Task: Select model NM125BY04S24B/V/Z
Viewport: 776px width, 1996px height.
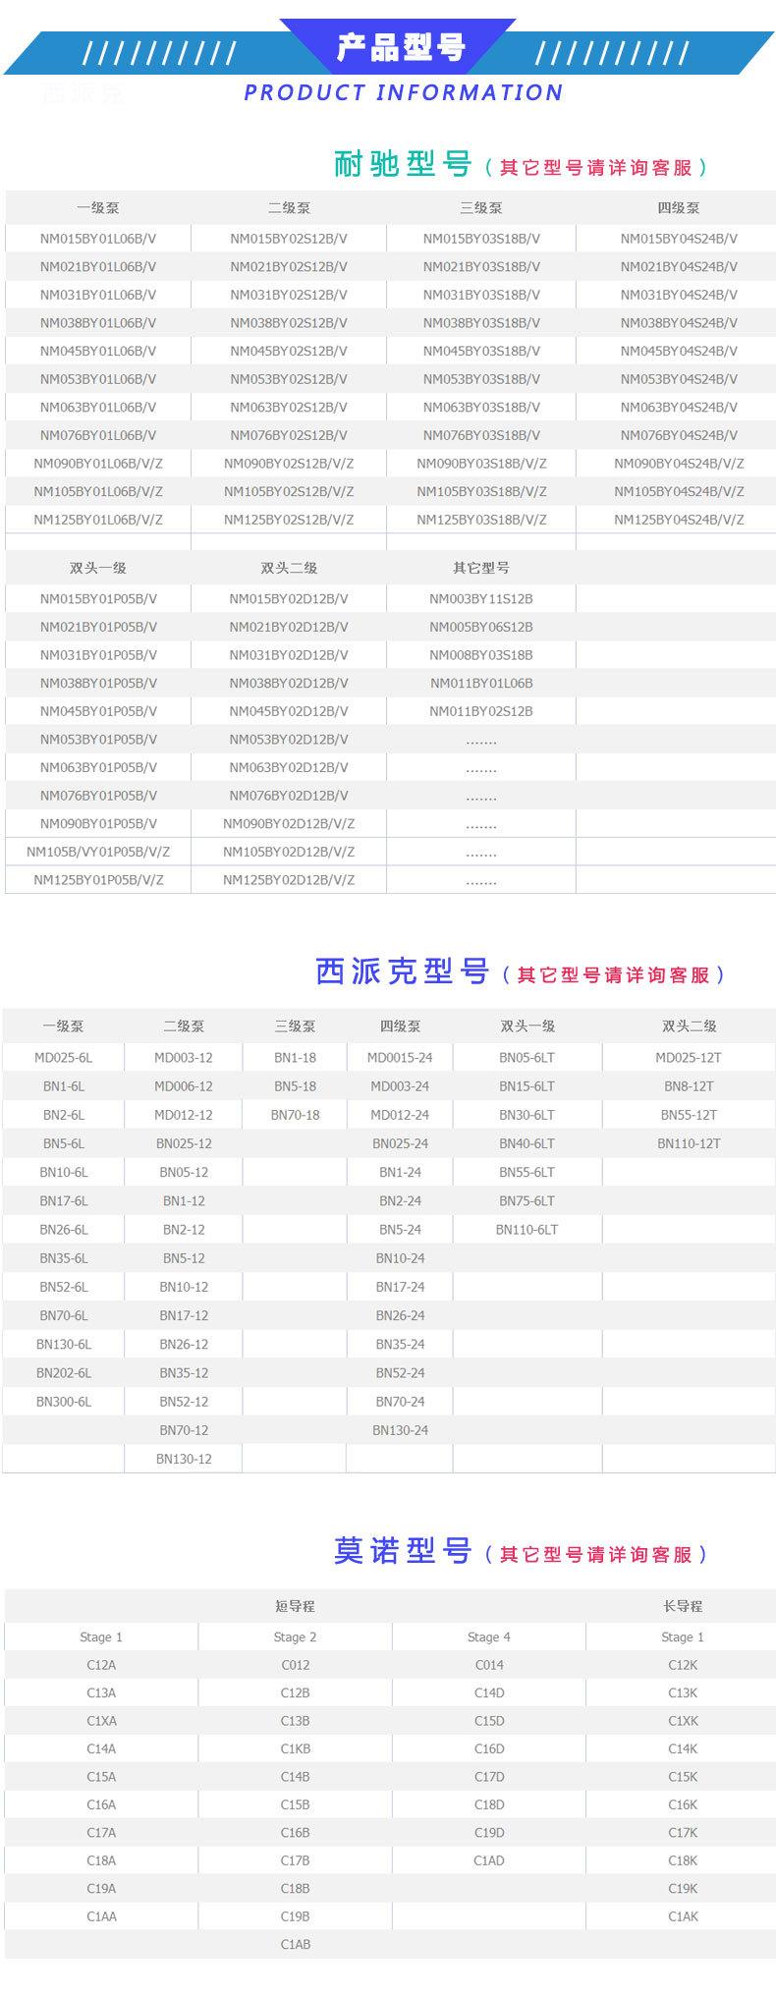Action: pos(679,520)
